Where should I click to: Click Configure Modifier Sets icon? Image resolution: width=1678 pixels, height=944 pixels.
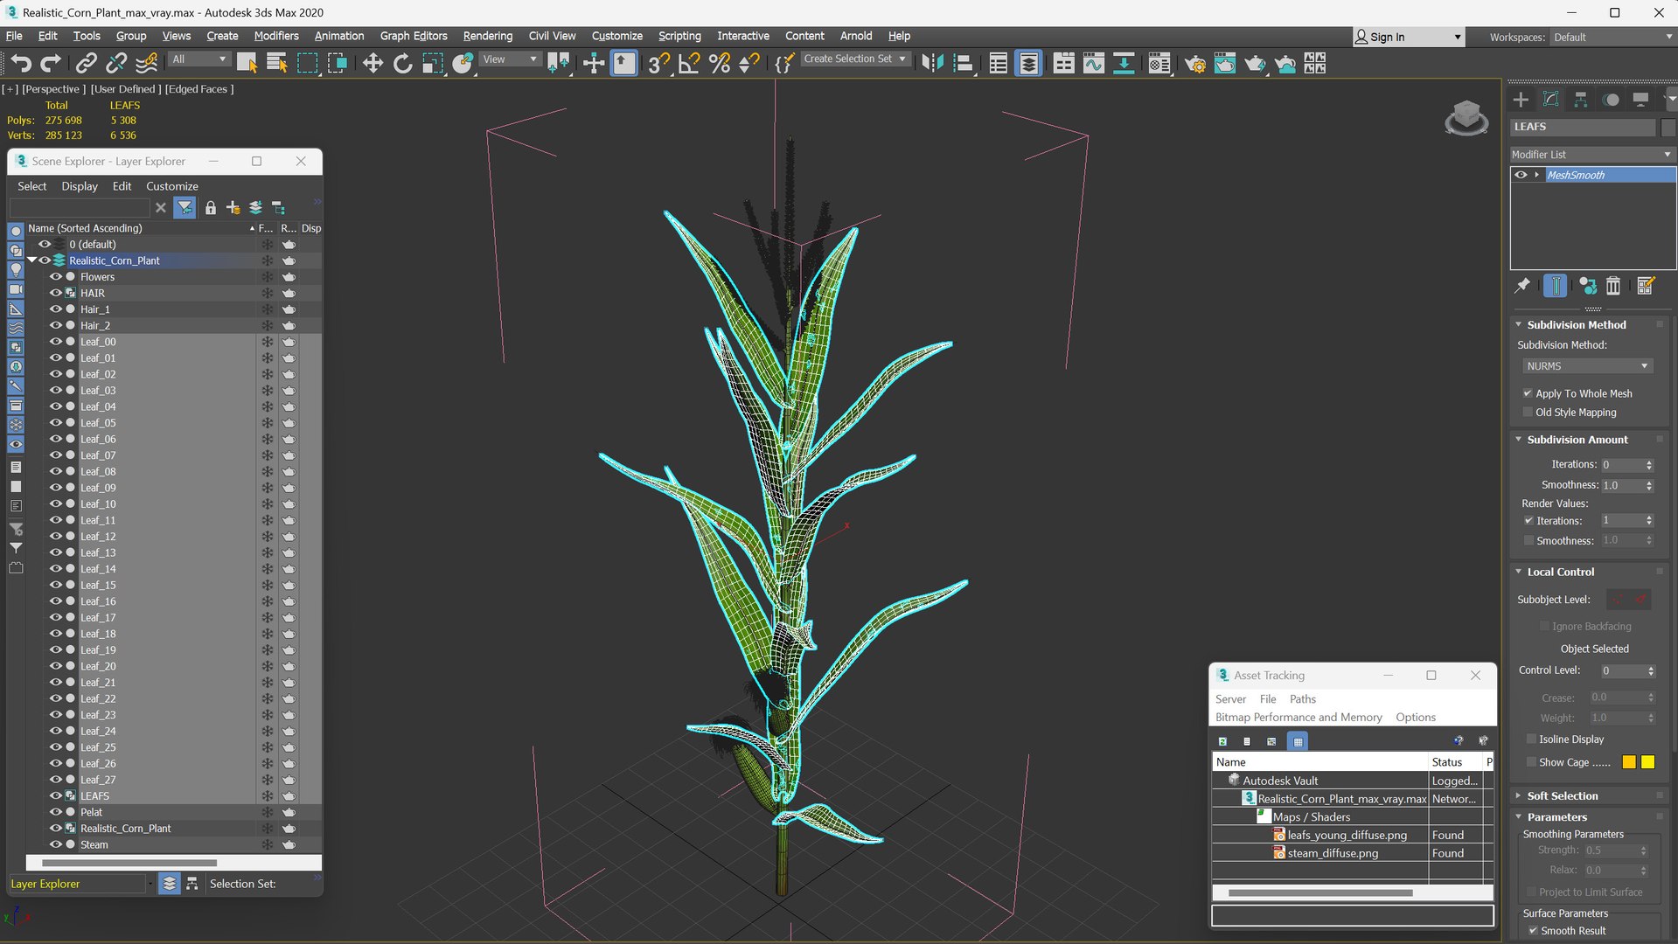1645,286
